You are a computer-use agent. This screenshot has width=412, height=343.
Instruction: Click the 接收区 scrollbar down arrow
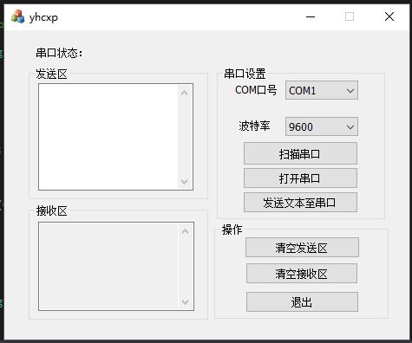(x=186, y=302)
